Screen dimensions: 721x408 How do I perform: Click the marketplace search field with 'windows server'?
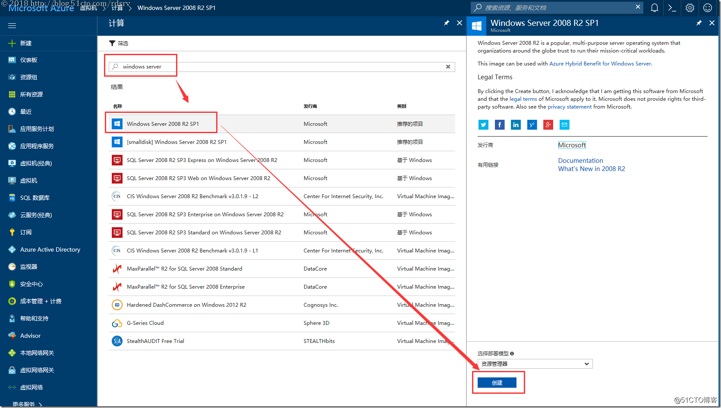pos(282,67)
